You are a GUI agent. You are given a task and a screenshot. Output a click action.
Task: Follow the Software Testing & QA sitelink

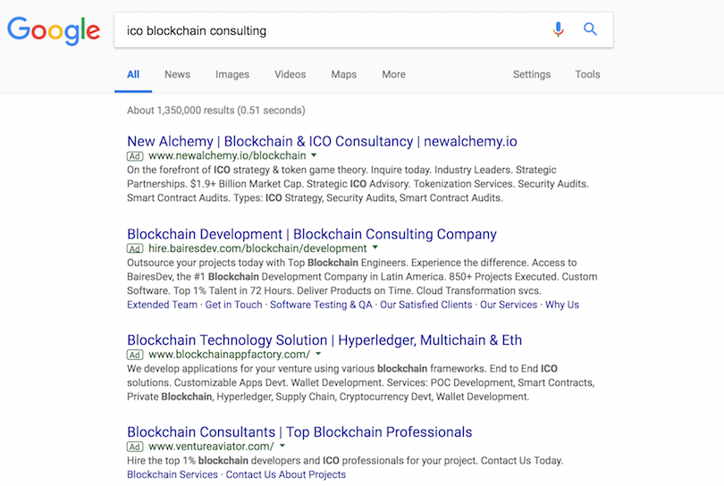point(321,305)
